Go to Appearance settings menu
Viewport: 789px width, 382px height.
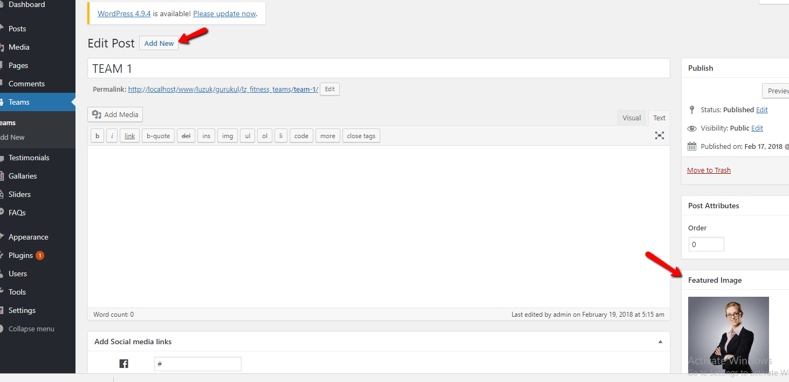point(28,237)
